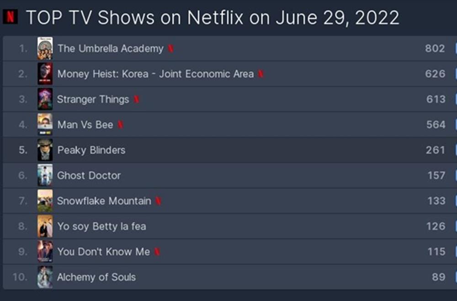Click the Netflix badge after Man Vs Bee

click(120, 125)
